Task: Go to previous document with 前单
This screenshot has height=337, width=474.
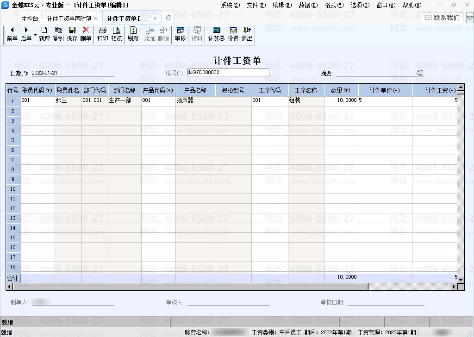Action: click(x=12, y=34)
